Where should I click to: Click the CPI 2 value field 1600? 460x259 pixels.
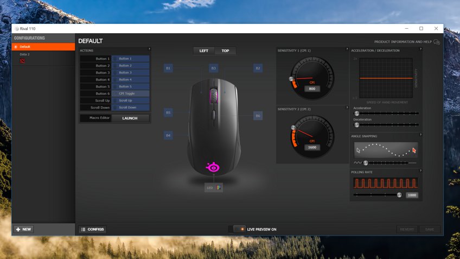click(x=312, y=147)
